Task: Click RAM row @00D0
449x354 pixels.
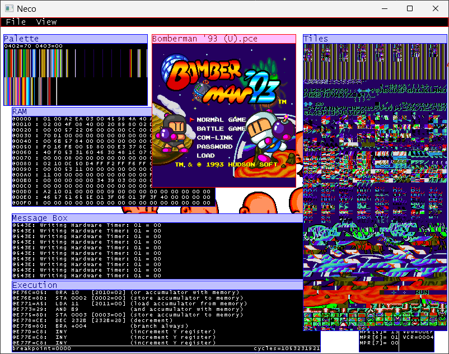Action: point(111,192)
